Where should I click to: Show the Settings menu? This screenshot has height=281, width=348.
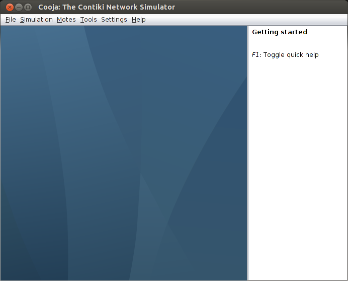(x=114, y=20)
